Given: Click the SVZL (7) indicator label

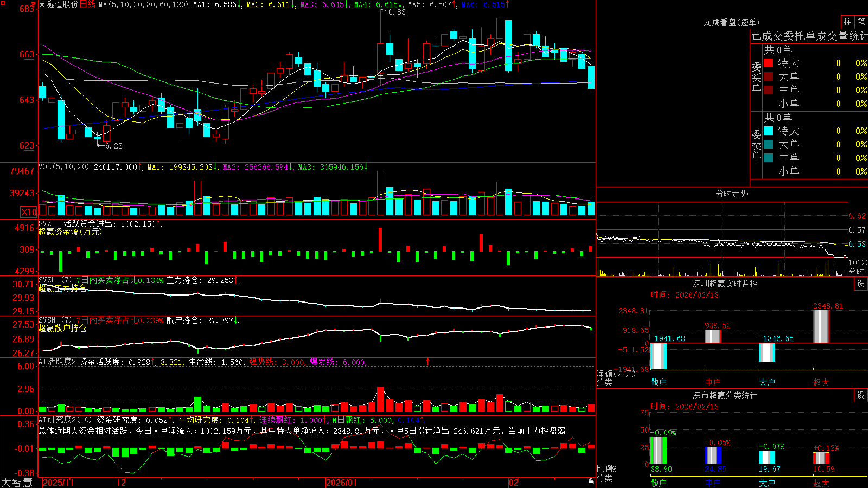Looking at the screenshot, I should [x=55, y=280].
